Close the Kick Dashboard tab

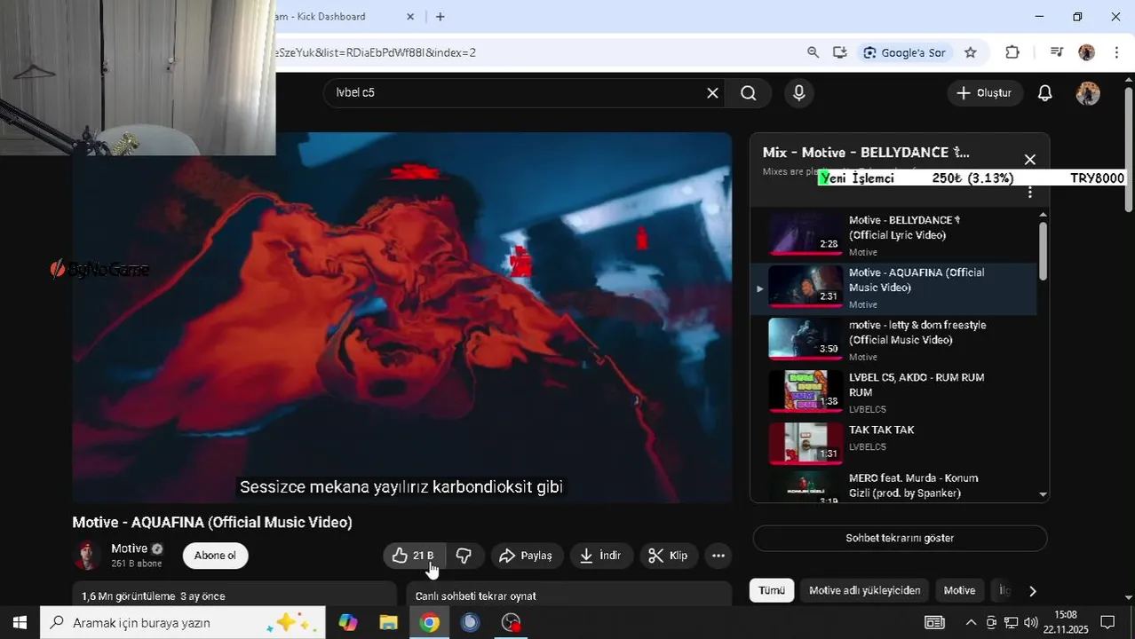point(410,17)
